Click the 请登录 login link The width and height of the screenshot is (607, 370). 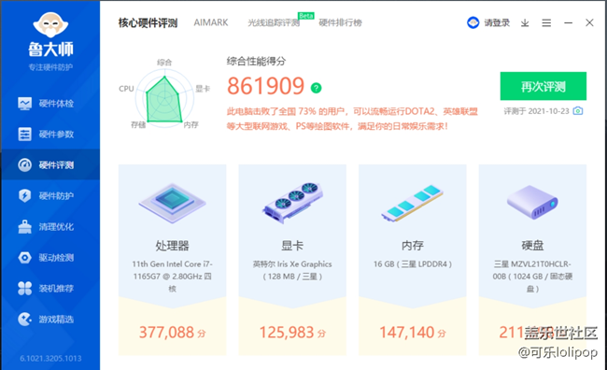click(497, 23)
